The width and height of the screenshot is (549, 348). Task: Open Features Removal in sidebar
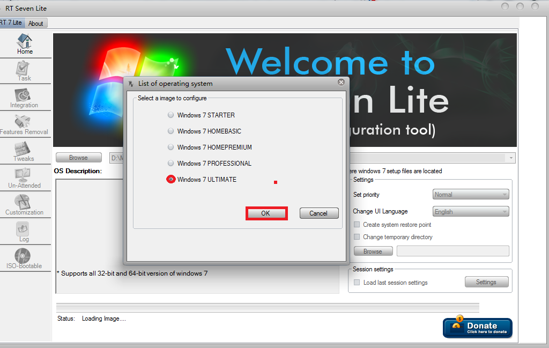click(x=23, y=124)
